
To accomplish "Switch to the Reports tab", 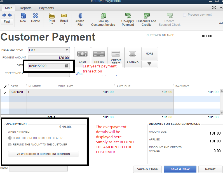I will (x=25, y=8).
